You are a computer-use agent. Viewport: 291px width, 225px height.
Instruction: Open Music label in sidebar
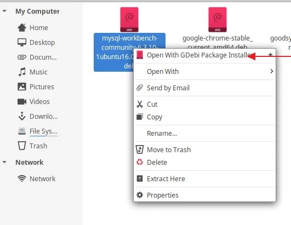pyautogui.click(x=38, y=72)
